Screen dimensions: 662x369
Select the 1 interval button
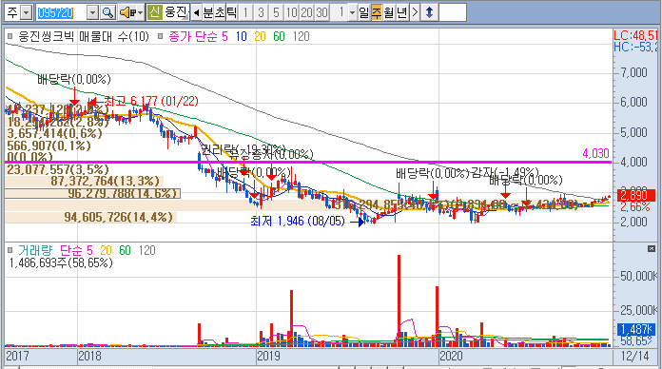point(245,12)
